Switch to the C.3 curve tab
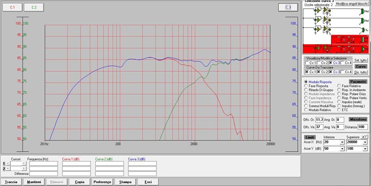 pos(288,7)
